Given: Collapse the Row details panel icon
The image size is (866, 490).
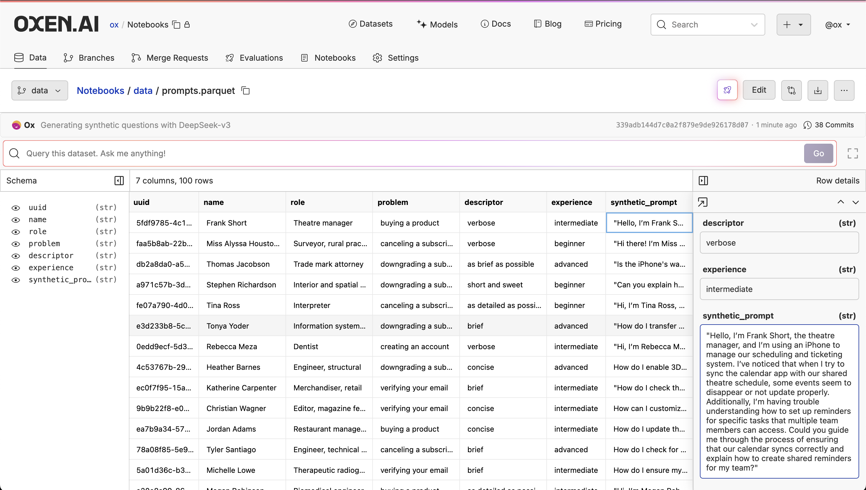Looking at the screenshot, I should 703,181.
